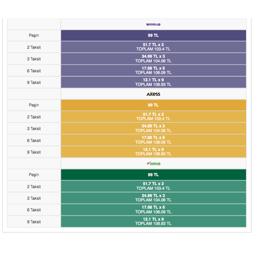Click the 9 Taksit label in Bonus section
This screenshot has width=254, height=254.
click(34, 222)
